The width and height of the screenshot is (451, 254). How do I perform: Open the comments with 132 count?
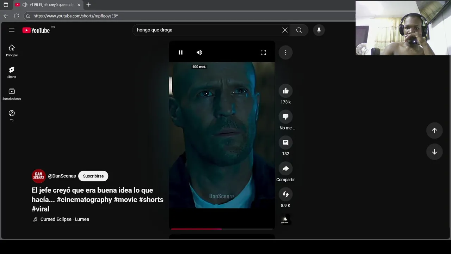click(x=285, y=143)
